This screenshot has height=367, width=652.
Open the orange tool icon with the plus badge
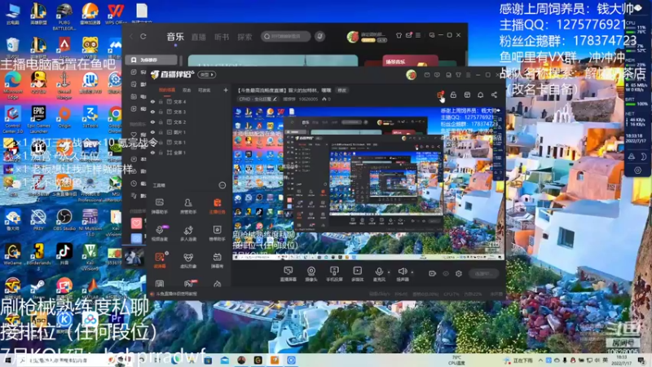[x=160, y=260]
